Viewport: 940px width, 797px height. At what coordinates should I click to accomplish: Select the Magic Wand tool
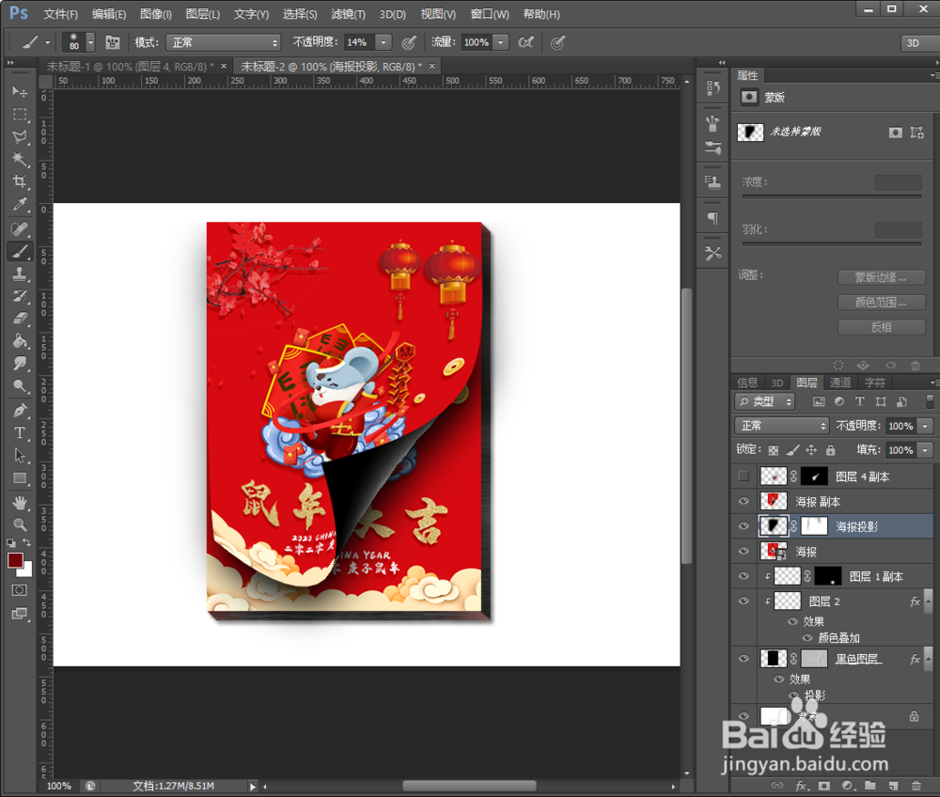(x=20, y=160)
